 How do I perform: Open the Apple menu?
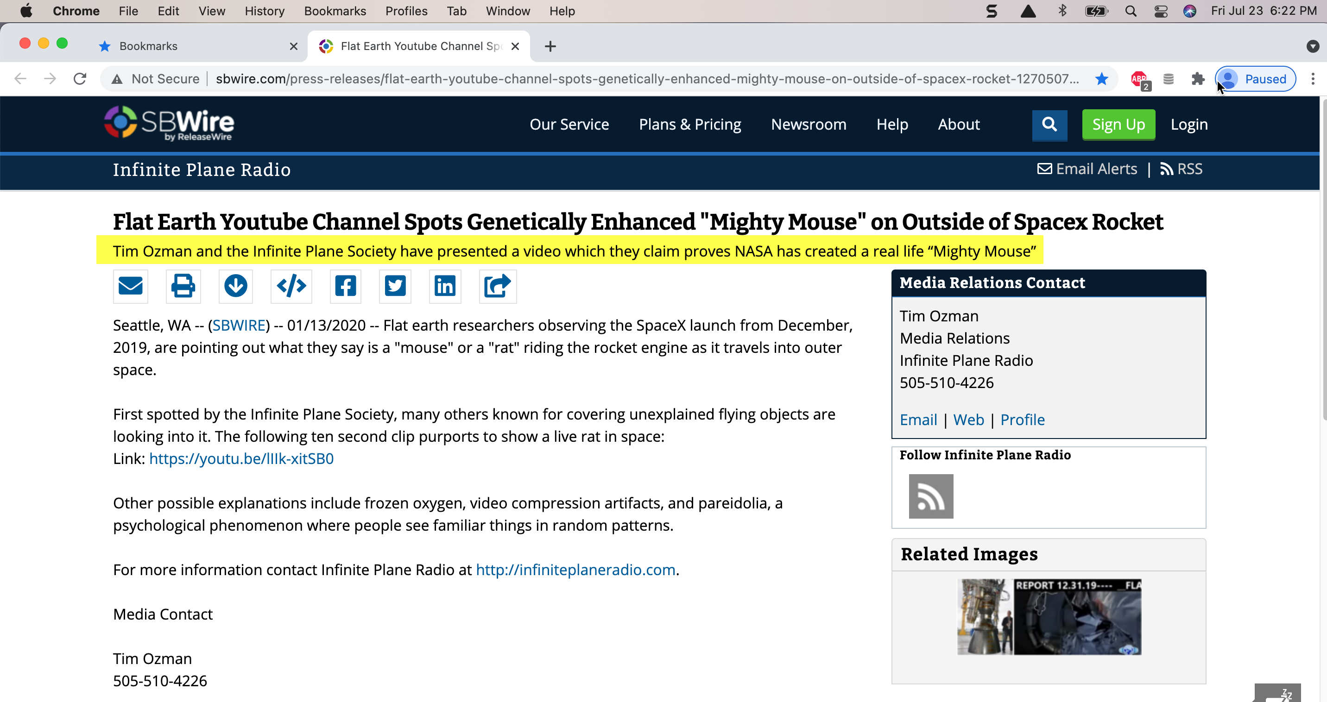pyautogui.click(x=26, y=11)
